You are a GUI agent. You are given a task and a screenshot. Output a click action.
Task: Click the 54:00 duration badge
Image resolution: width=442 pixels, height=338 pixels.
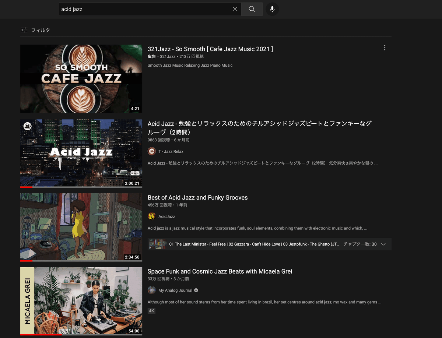tap(134, 331)
